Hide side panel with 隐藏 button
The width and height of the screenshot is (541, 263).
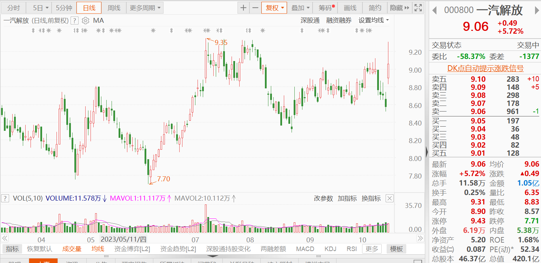(399, 8)
